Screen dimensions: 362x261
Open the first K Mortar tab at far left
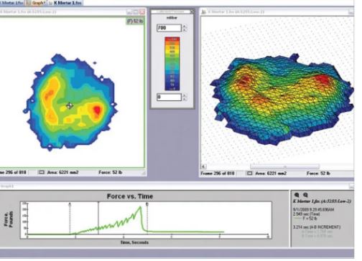[12, 3]
